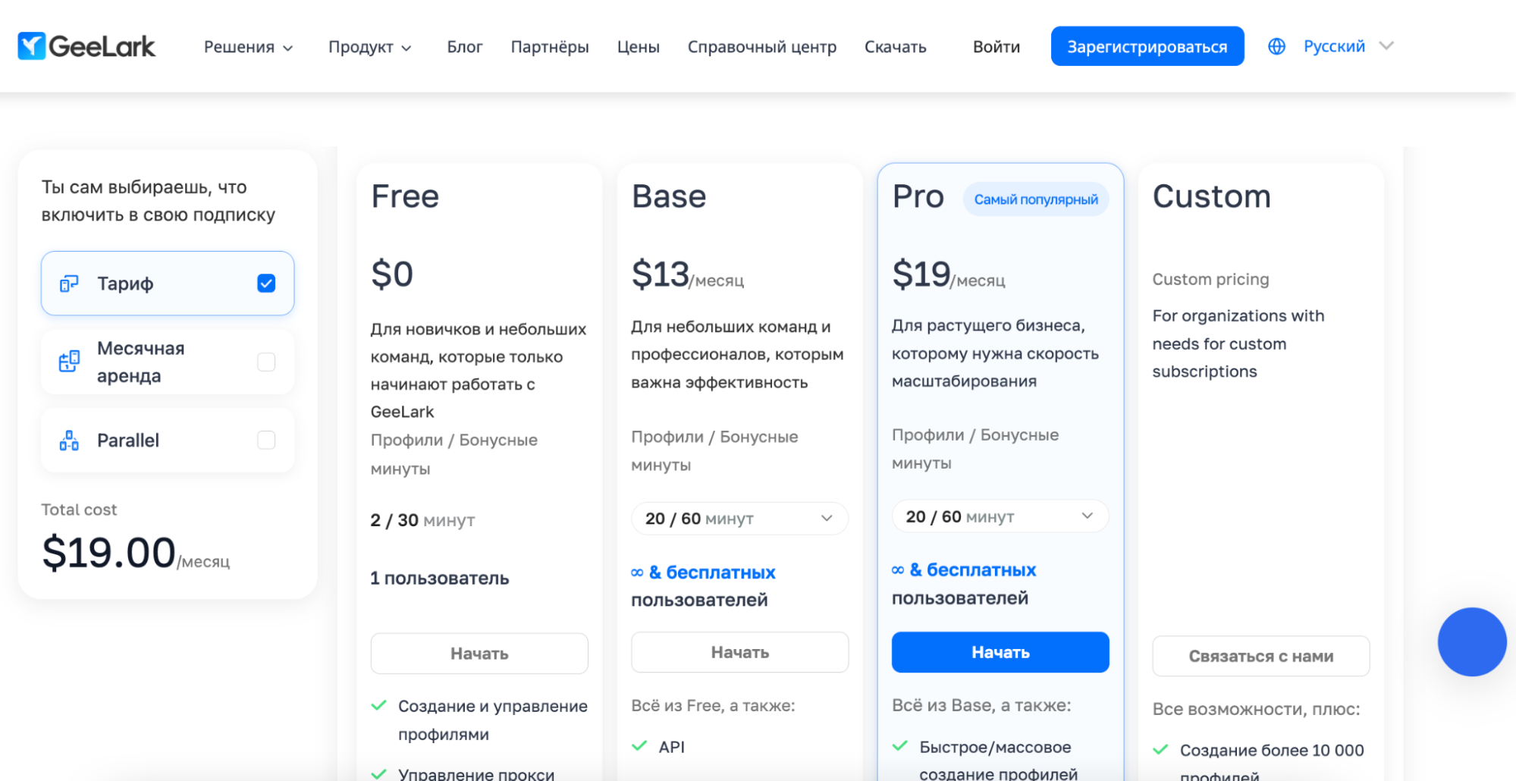Click the 2 / 30 минут text
Viewport: 1516px width, 781px height.
pyautogui.click(x=422, y=520)
